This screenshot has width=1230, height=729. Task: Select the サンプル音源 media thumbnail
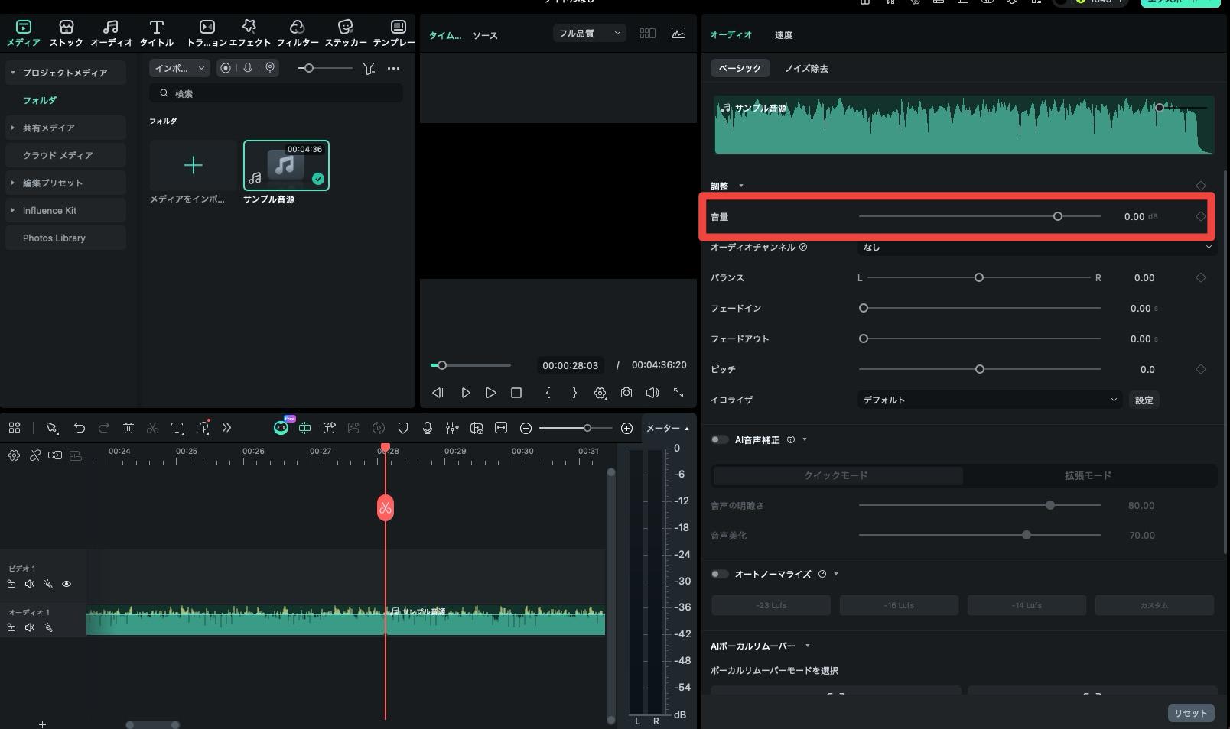tap(285, 164)
